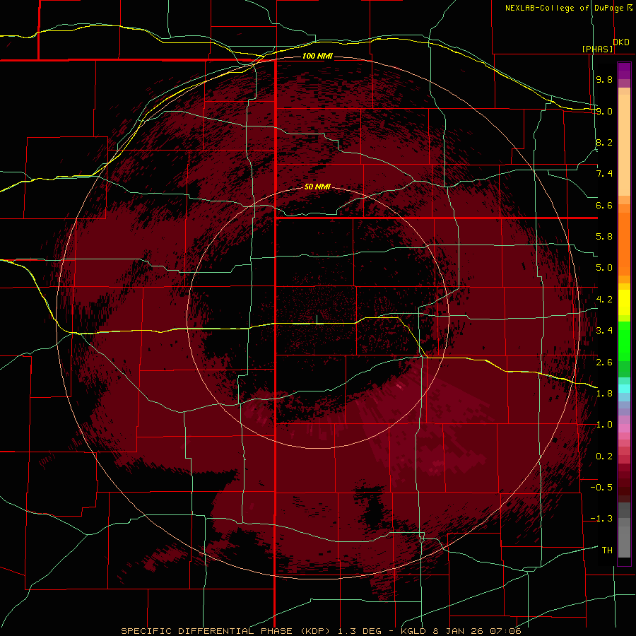Click the SPECIFIC DIFFERENTIAL PHASE caption text
Image resolution: width=636 pixels, height=636 pixels.
point(206,631)
